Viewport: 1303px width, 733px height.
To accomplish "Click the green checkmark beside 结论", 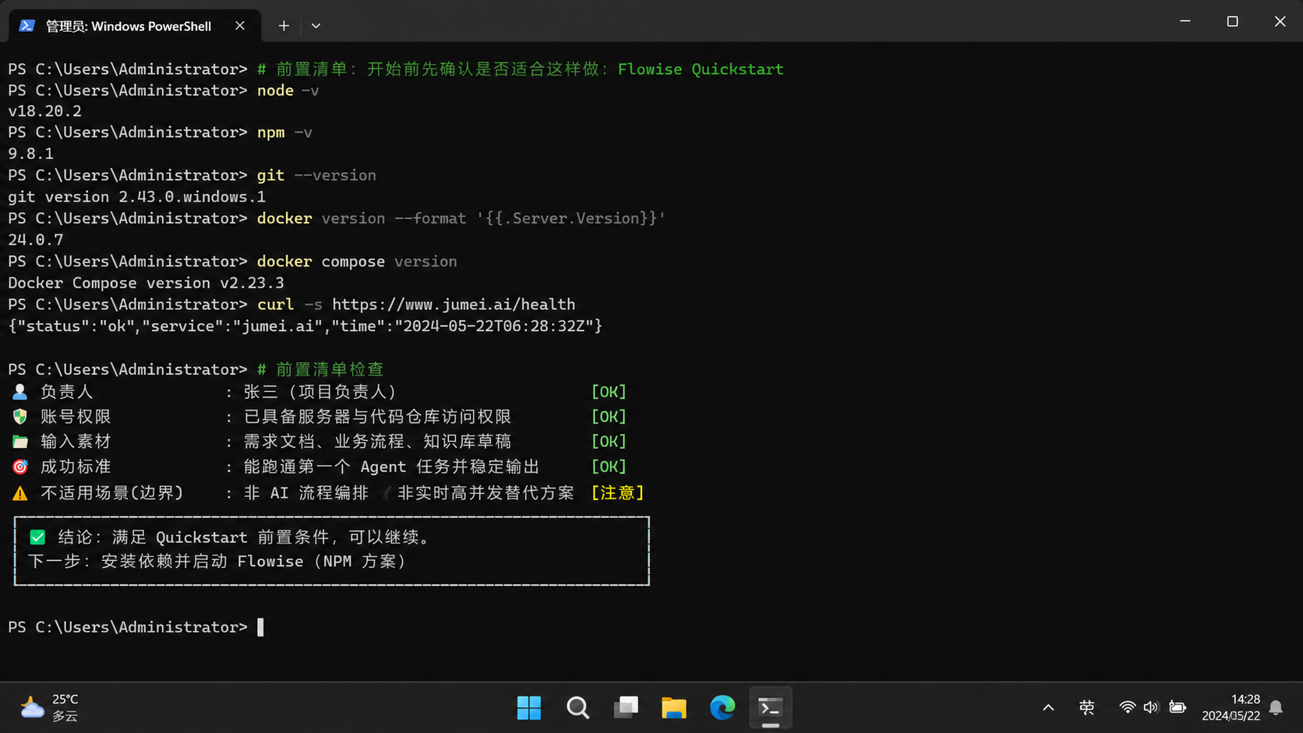I will [37, 537].
